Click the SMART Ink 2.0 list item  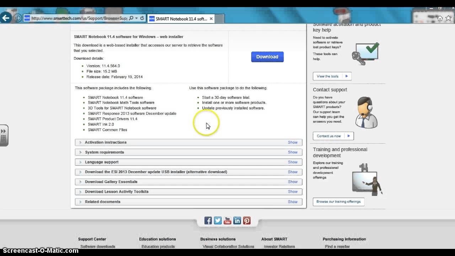(x=101, y=124)
